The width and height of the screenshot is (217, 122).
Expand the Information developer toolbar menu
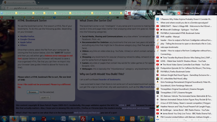[x=60, y=17]
